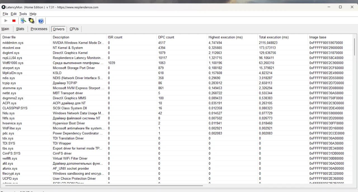Screen dimensions: 358x192
Task: Select the Wdf01000.sys driver row
Action: (177, 63)
